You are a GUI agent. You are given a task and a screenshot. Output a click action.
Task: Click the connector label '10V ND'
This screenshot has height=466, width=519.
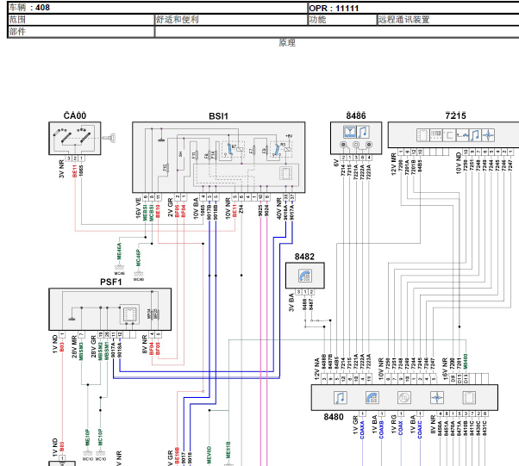(459, 163)
